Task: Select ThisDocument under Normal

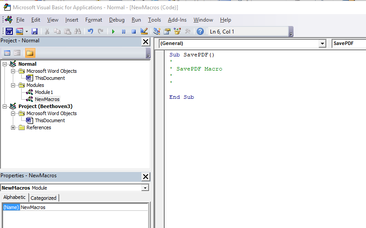Action: [50, 78]
